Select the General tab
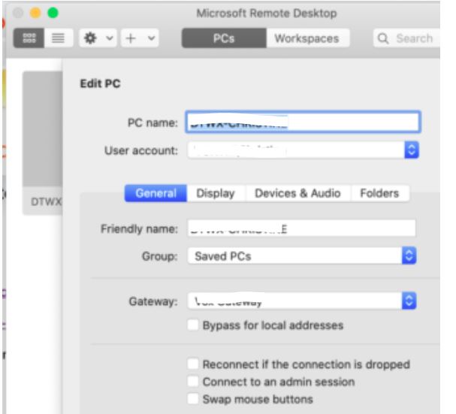The image size is (456, 414). point(156,193)
